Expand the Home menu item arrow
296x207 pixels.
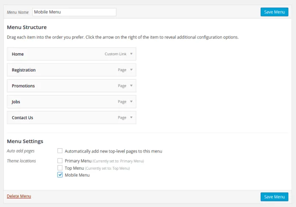[131, 54]
